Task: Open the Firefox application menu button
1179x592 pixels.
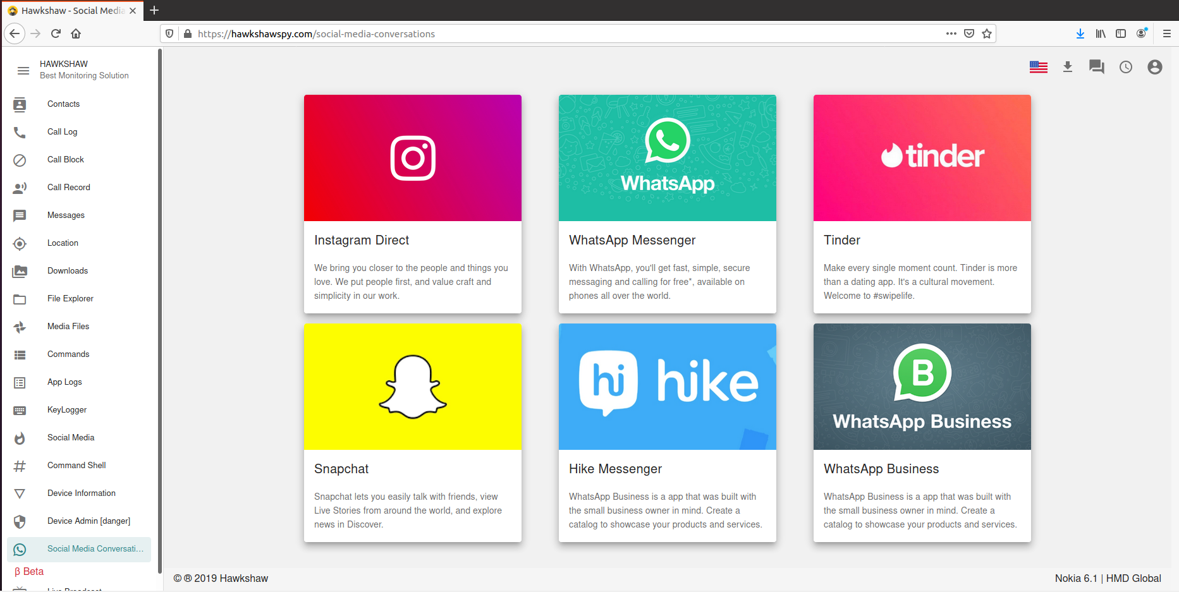Action: [x=1167, y=33]
